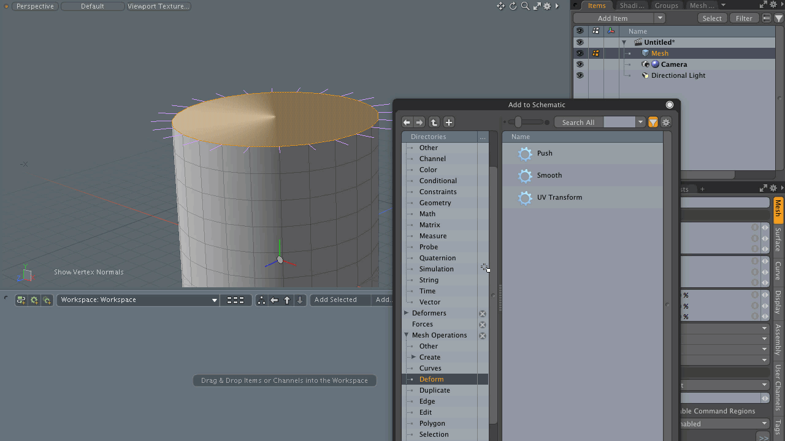This screenshot has width=785, height=441.
Task: Click the Filter button in Items panel
Action: [x=744, y=18]
